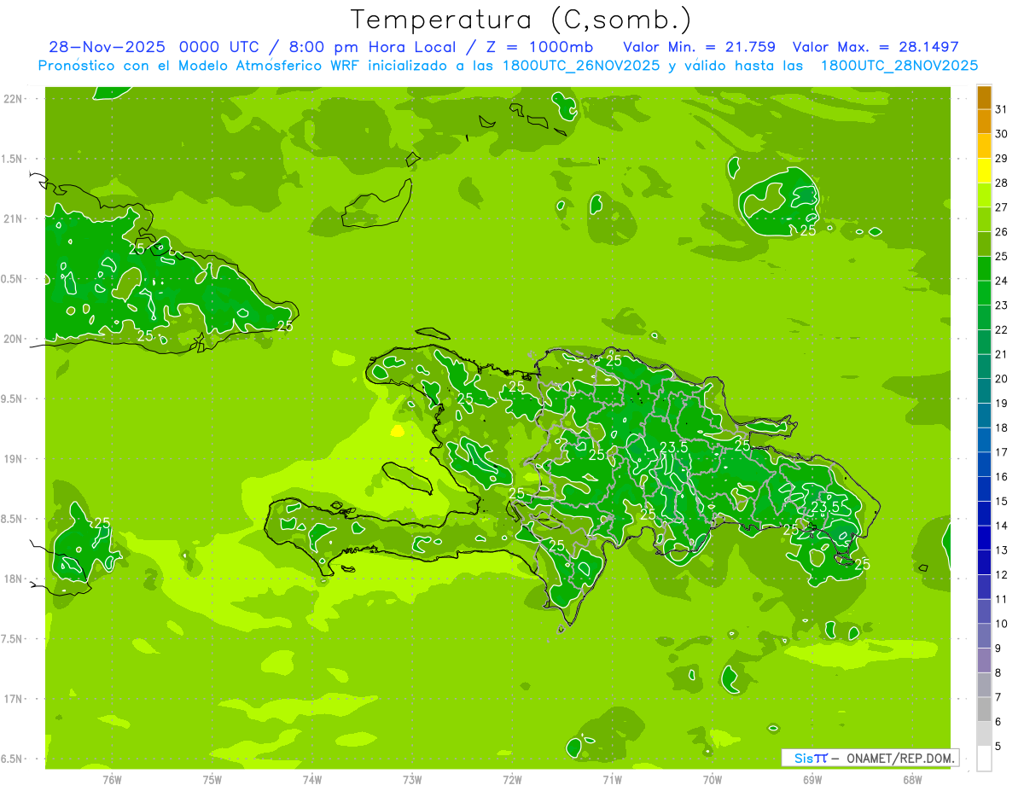The width and height of the screenshot is (1024, 791).
Task: Click the legend value '10'
Action: [1002, 624]
